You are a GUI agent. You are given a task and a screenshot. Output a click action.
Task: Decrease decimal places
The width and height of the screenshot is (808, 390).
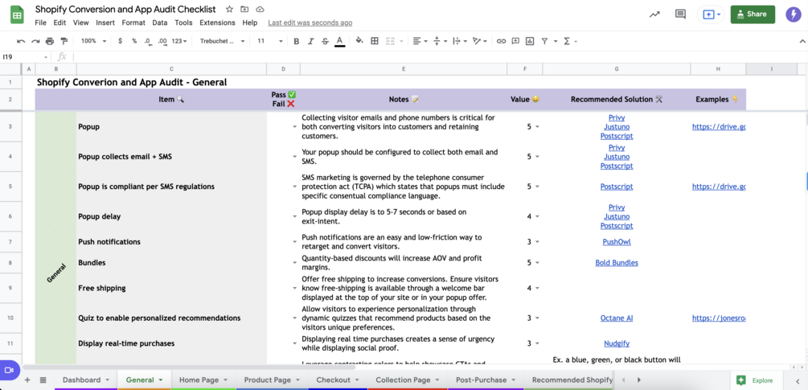click(x=147, y=41)
